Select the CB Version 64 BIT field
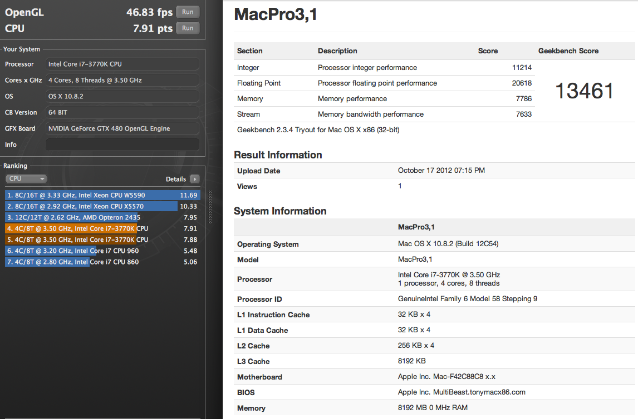The width and height of the screenshot is (638, 419). click(122, 112)
